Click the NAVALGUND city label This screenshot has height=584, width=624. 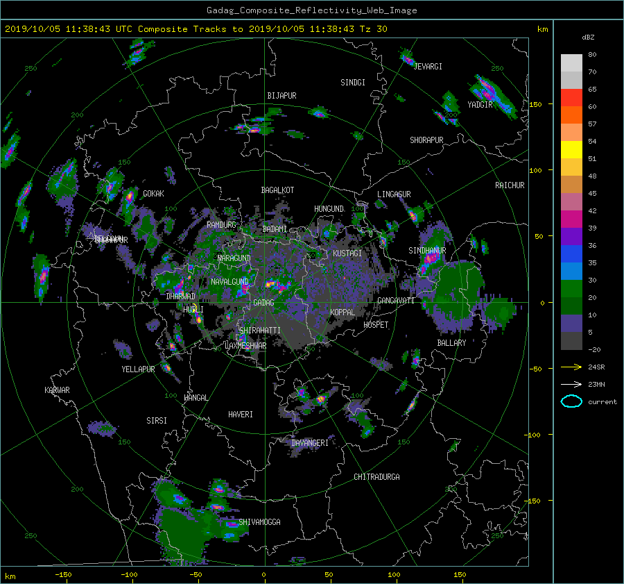(229, 282)
